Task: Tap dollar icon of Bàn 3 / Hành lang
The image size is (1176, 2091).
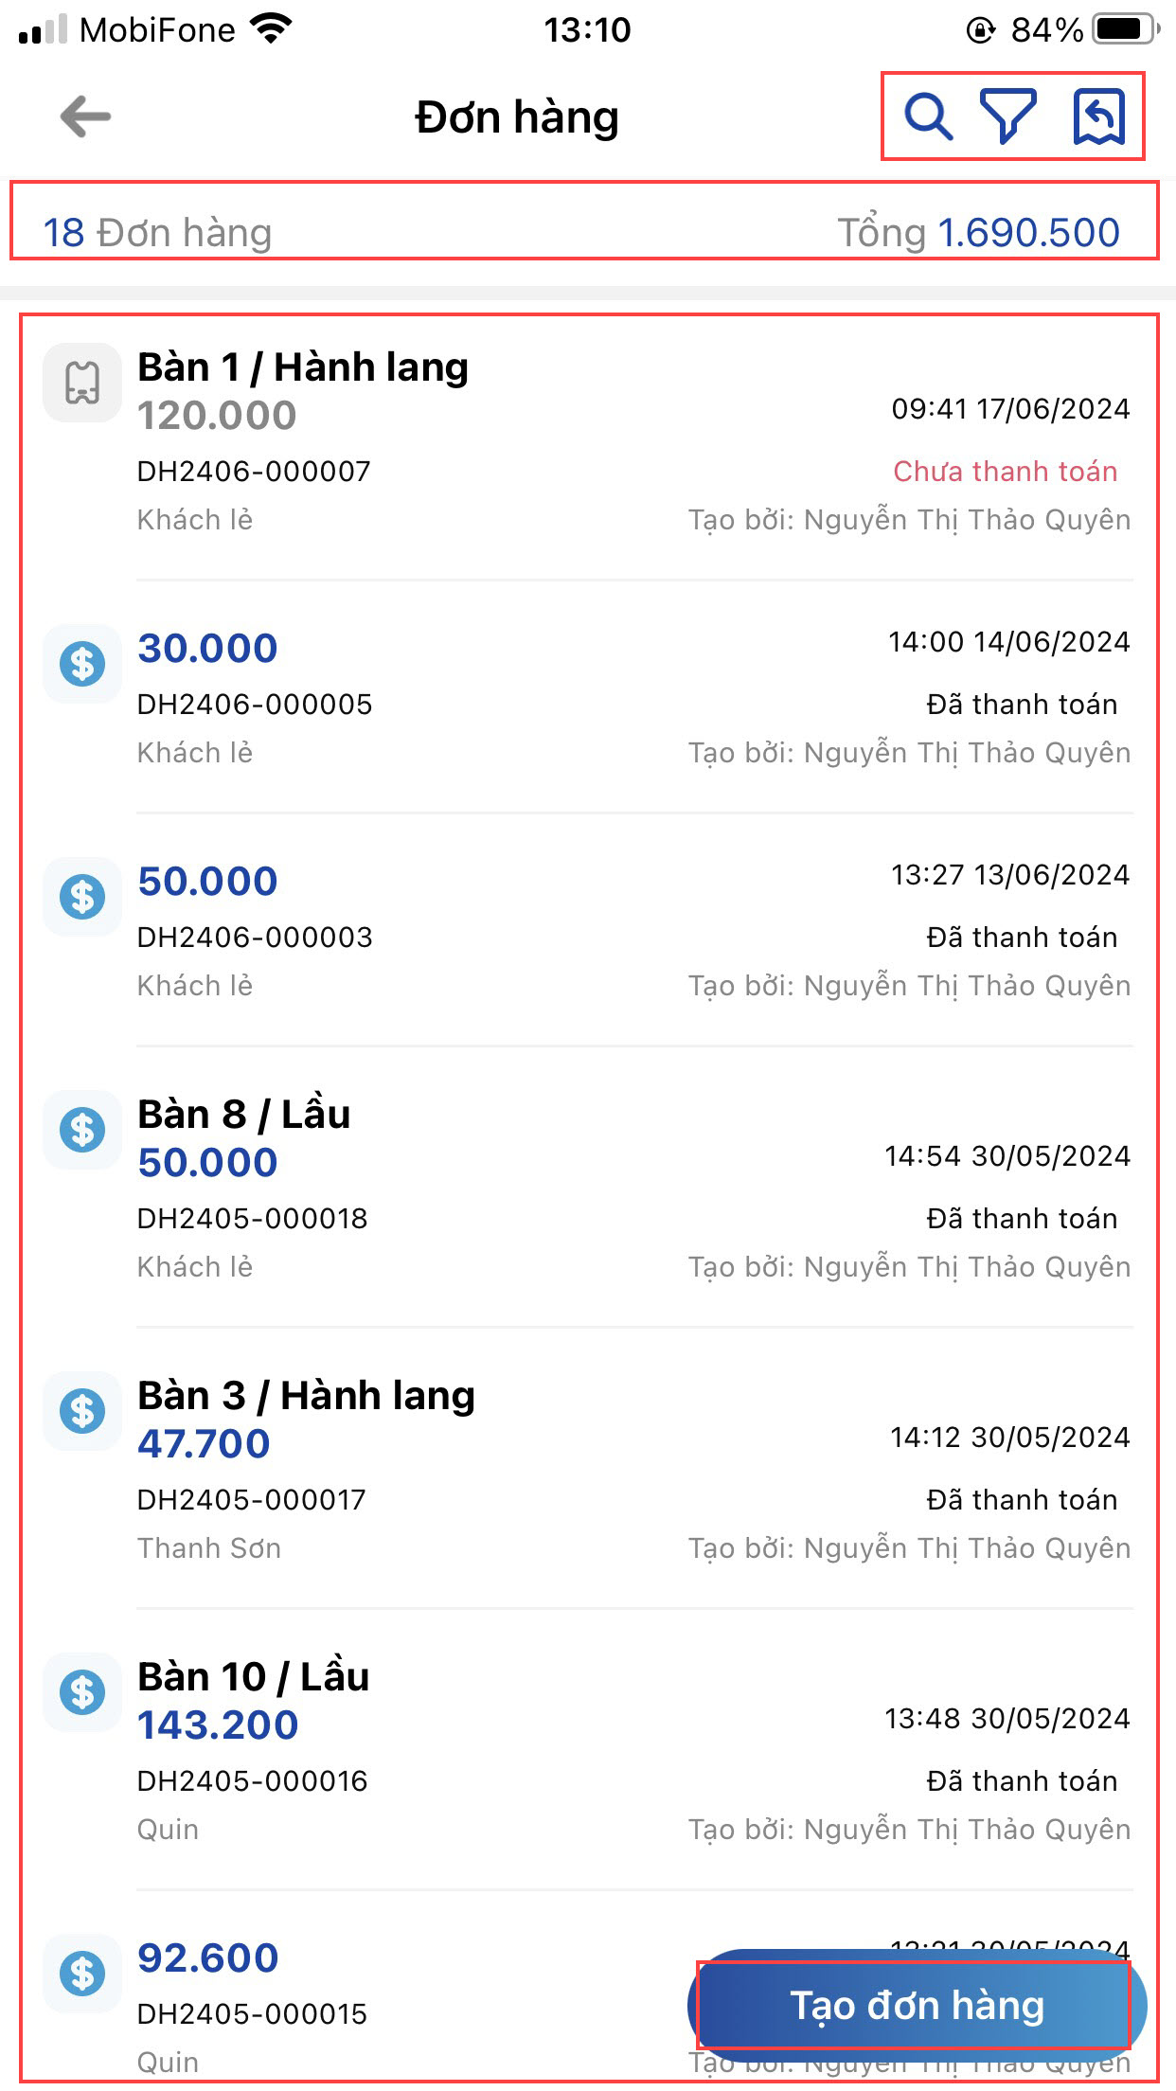Action: pos(82,1410)
